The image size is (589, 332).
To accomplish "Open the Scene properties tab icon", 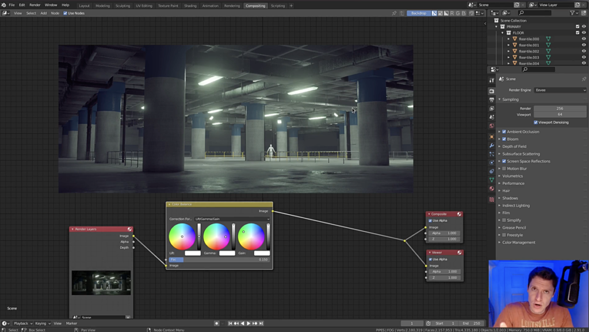I will pyautogui.click(x=492, y=117).
